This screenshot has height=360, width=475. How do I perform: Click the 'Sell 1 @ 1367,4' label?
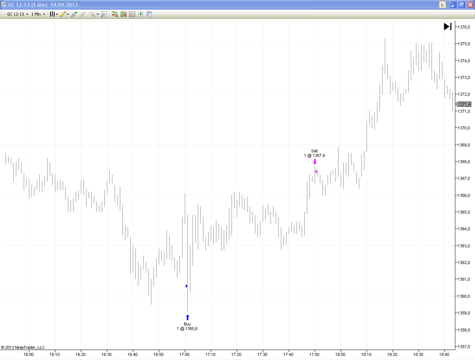(x=314, y=153)
